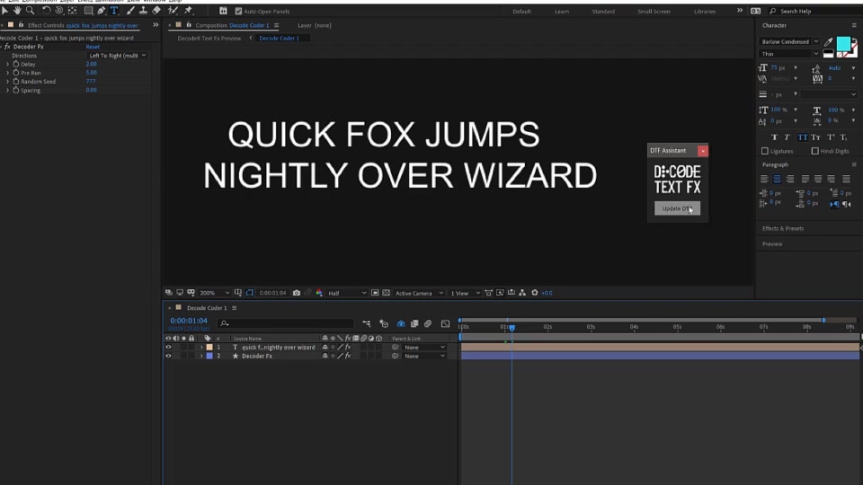Toggle motion blur enable in timeline
863x485 pixels.
[x=428, y=324]
